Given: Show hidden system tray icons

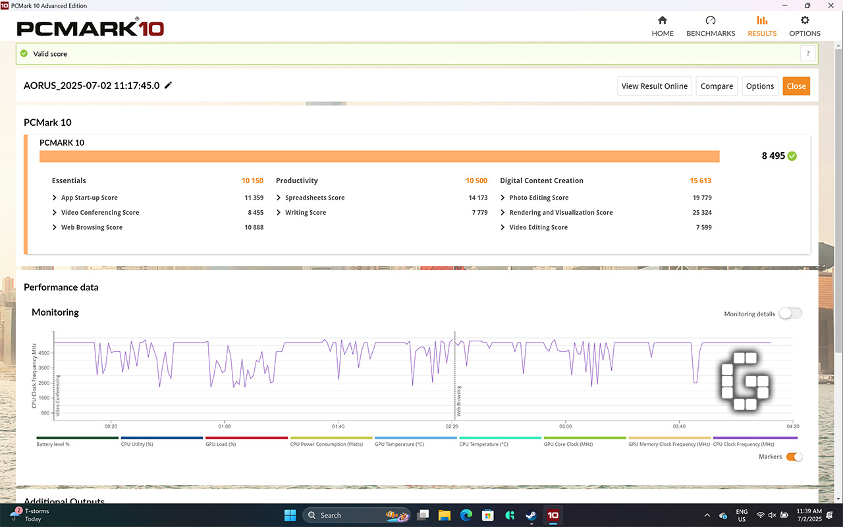Looking at the screenshot, I should [707, 515].
